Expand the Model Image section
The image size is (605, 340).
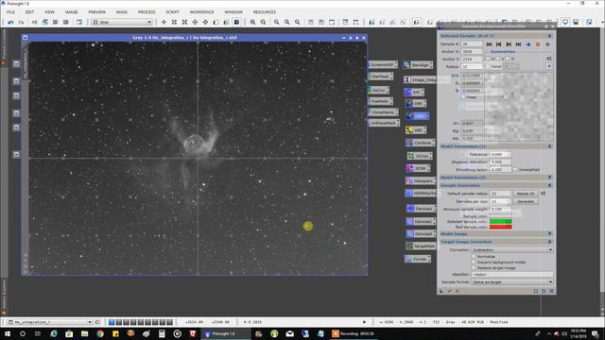point(550,234)
